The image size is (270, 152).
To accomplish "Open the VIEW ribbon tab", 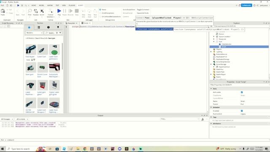I will [x=64, y=5].
